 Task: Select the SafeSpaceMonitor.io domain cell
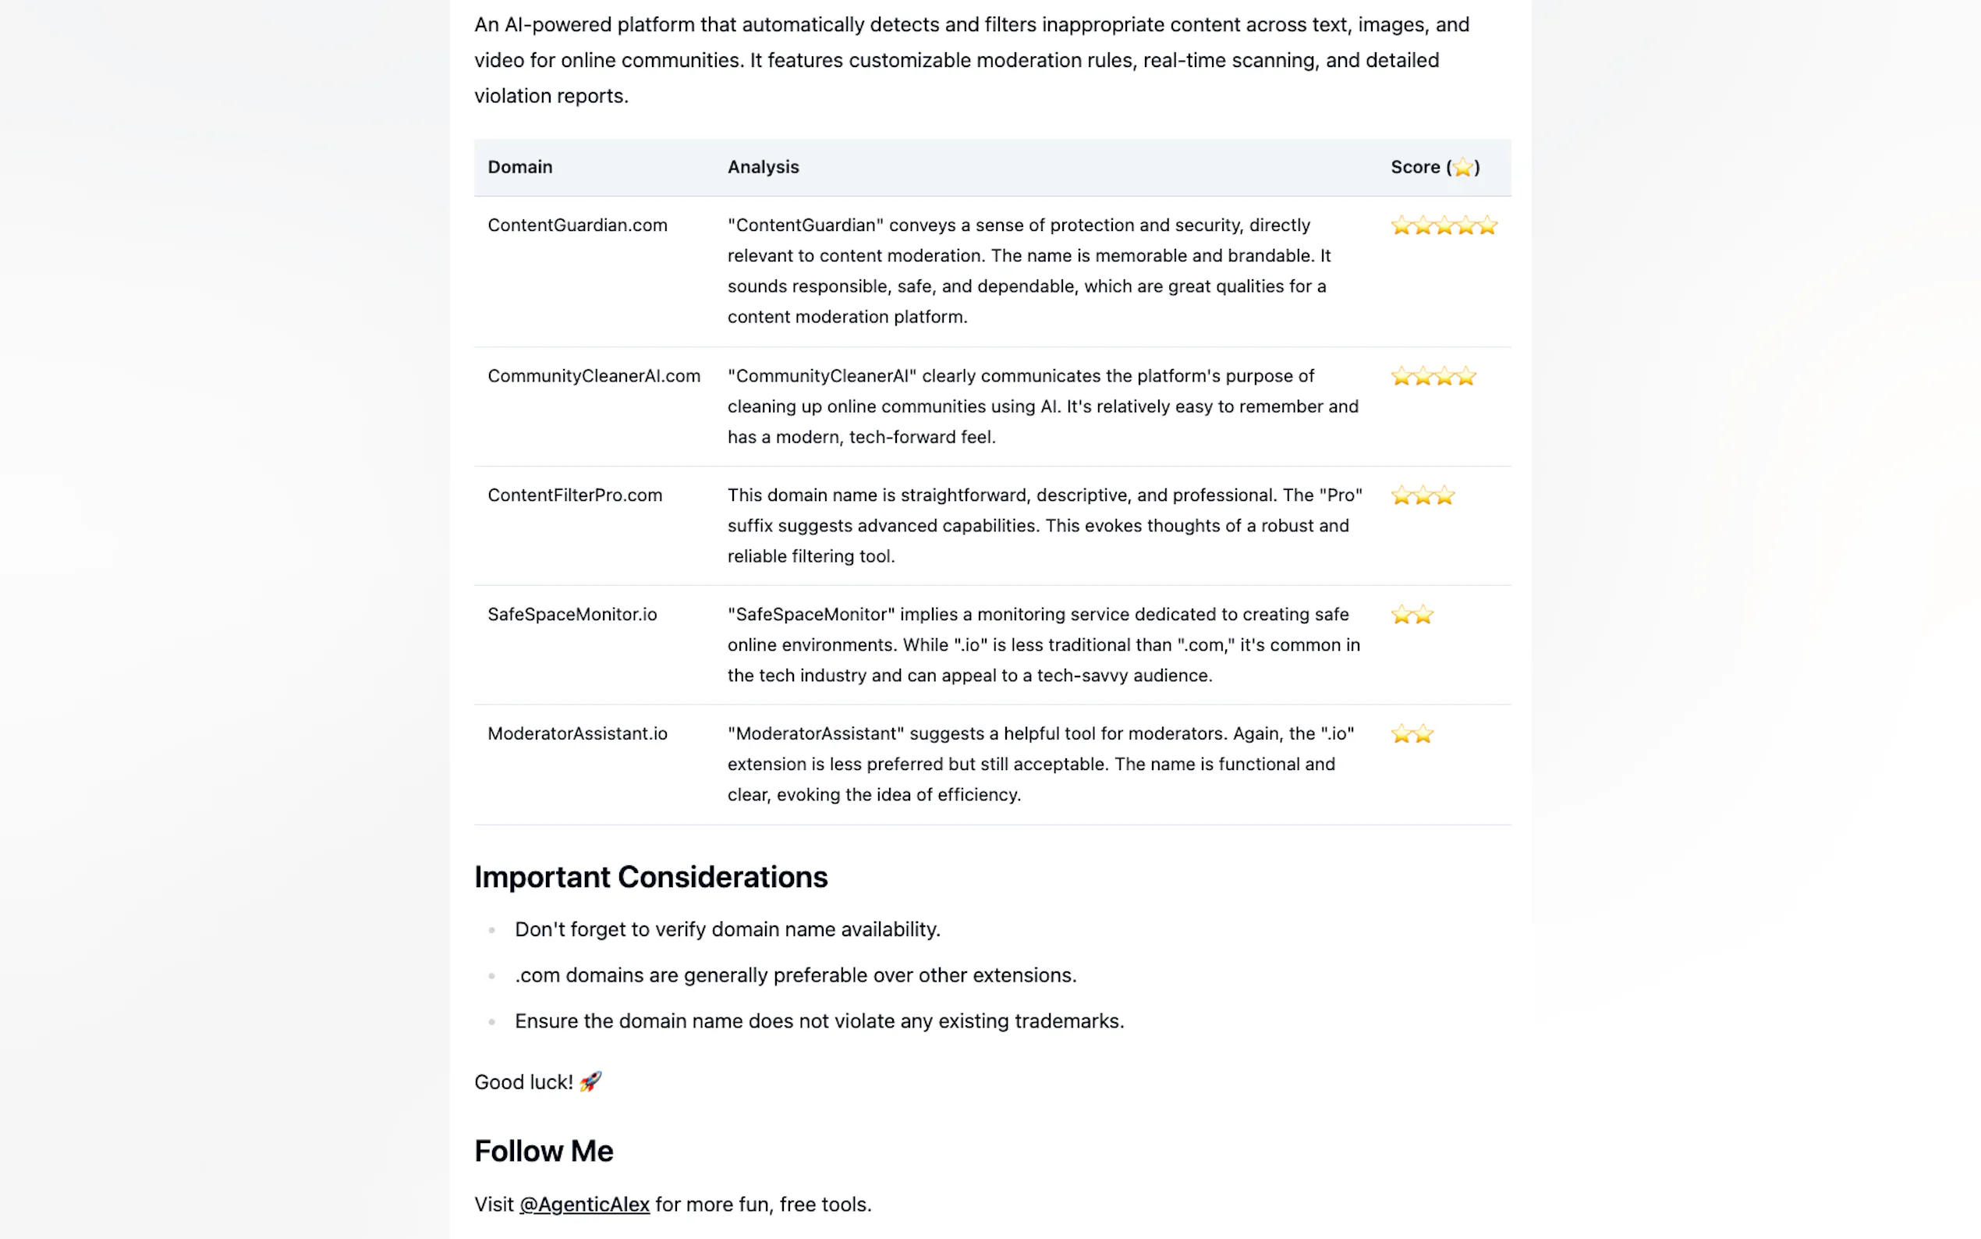[x=572, y=615]
